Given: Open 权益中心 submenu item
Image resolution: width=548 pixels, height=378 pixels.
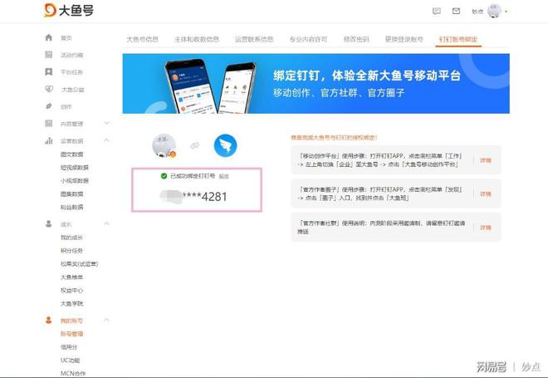Looking at the screenshot, I should tap(71, 290).
